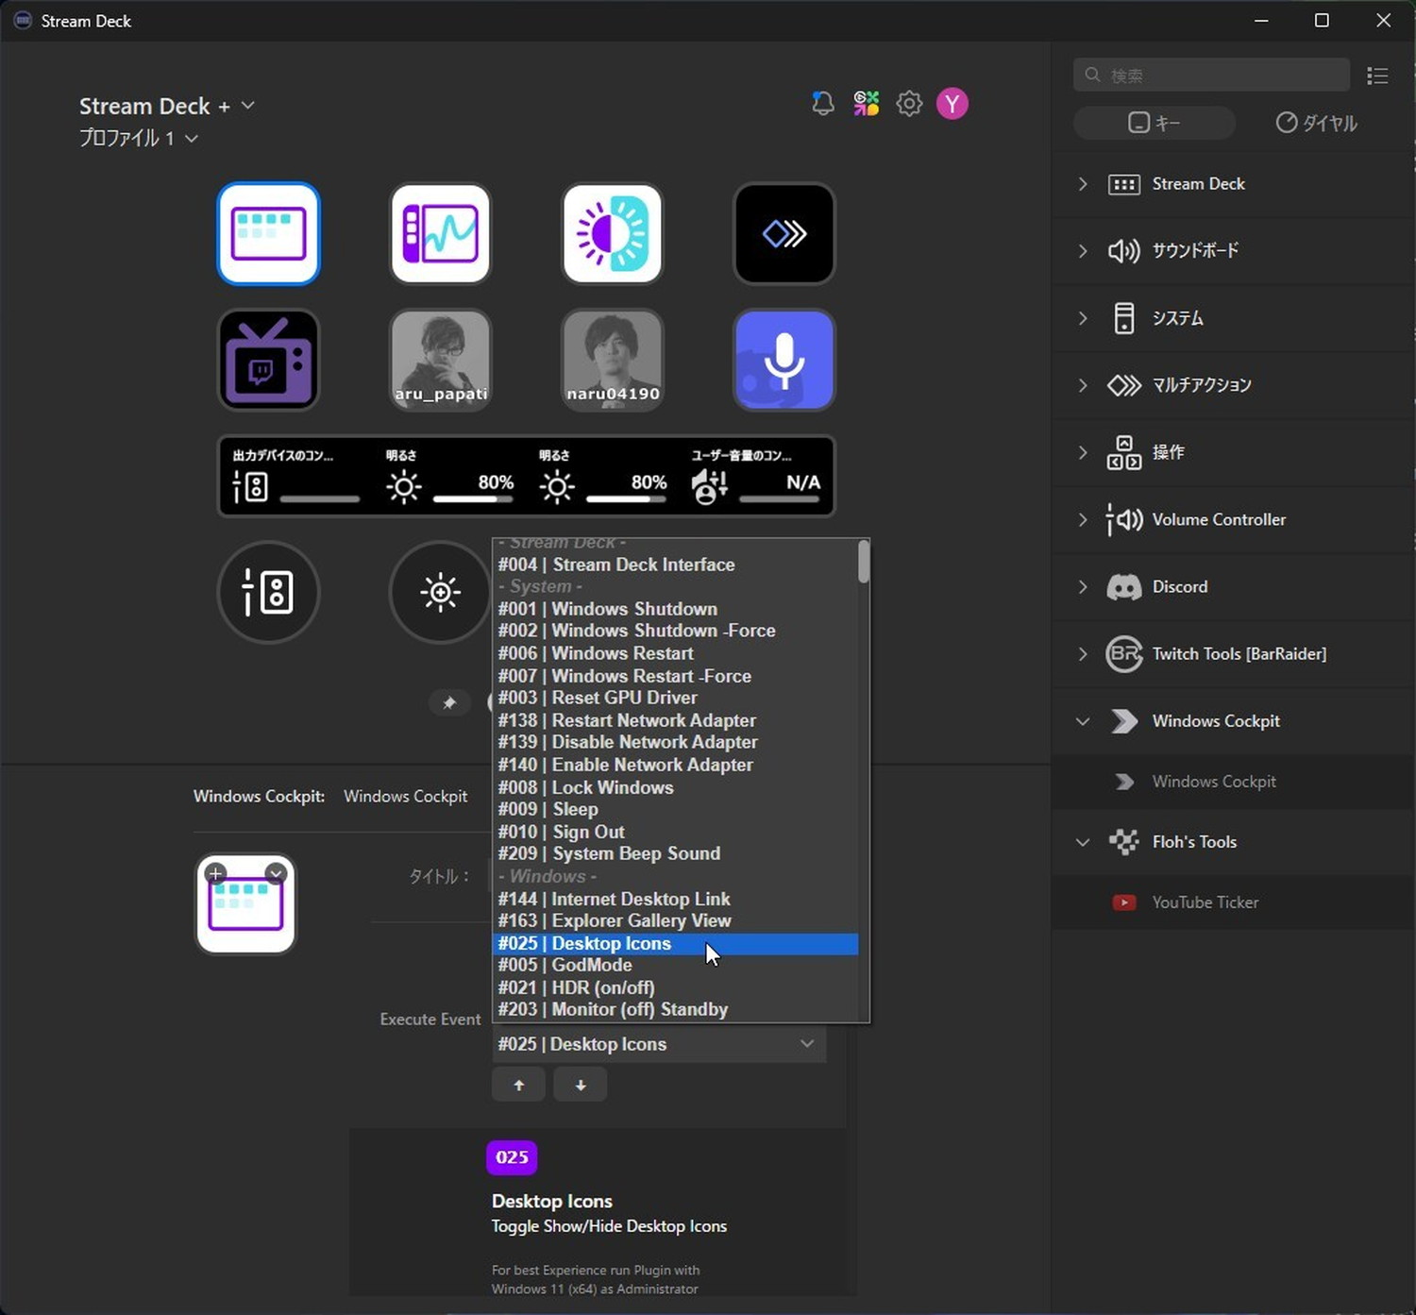Open the プロファイル 1 profile dropdown
This screenshot has width=1416, height=1315.
point(139,139)
